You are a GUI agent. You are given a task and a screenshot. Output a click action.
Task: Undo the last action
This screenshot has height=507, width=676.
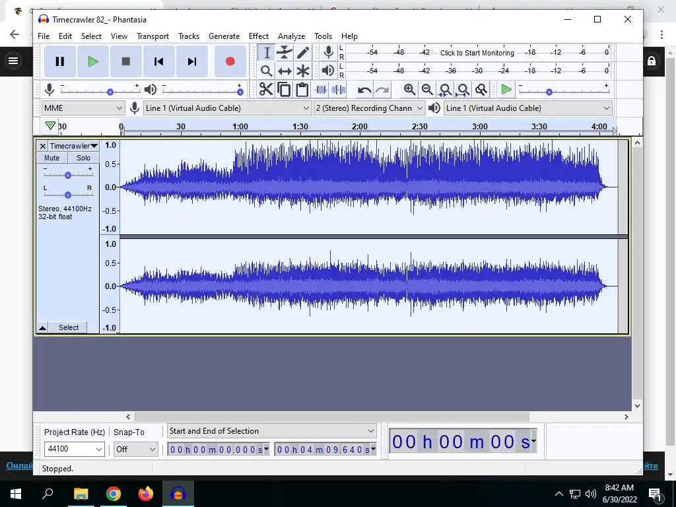tap(364, 90)
